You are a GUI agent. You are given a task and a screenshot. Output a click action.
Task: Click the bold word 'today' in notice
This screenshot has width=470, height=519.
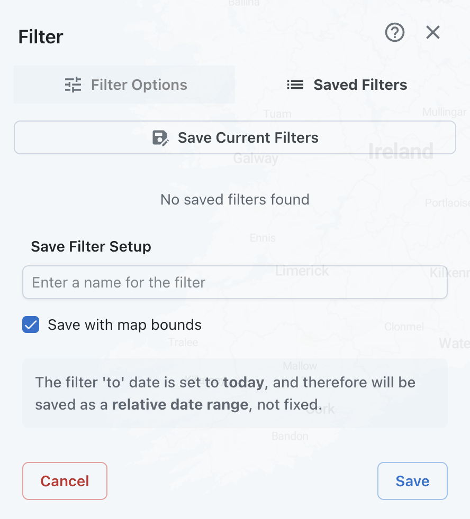click(243, 382)
